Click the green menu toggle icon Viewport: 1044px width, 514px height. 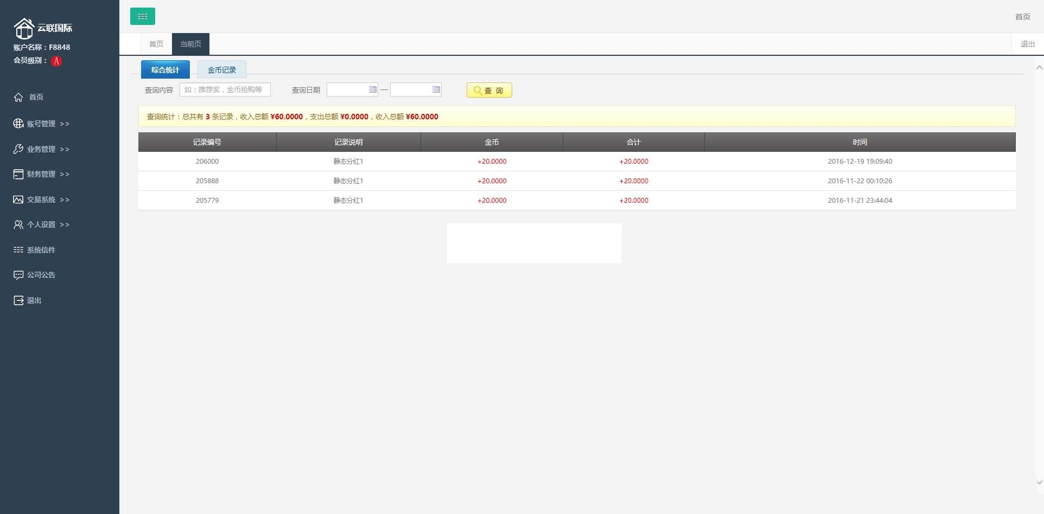point(142,16)
